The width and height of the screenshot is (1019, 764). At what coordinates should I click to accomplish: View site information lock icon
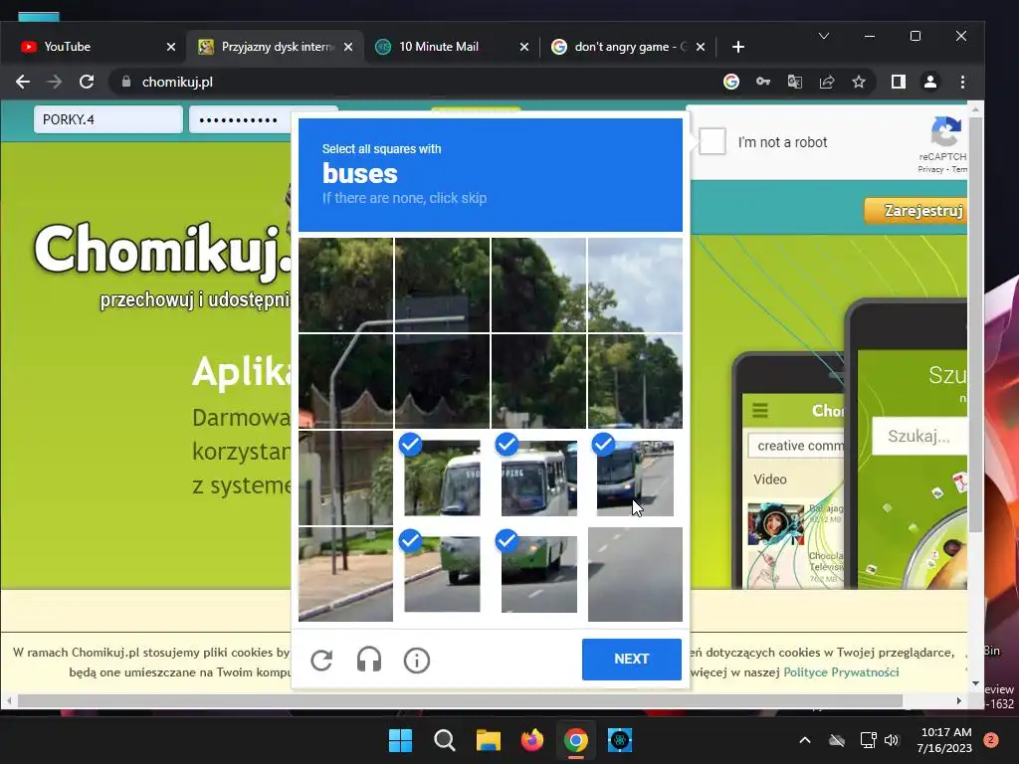click(126, 82)
